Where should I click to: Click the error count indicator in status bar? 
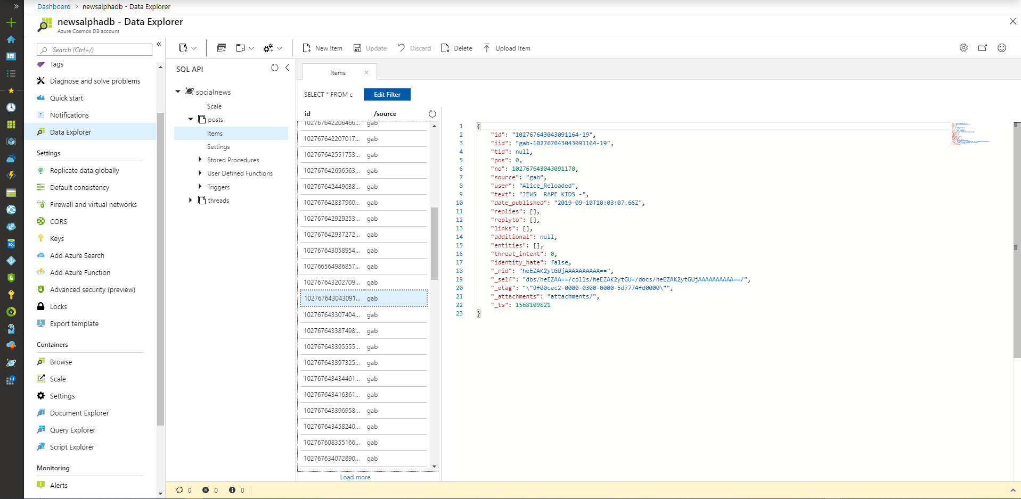[x=210, y=490]
